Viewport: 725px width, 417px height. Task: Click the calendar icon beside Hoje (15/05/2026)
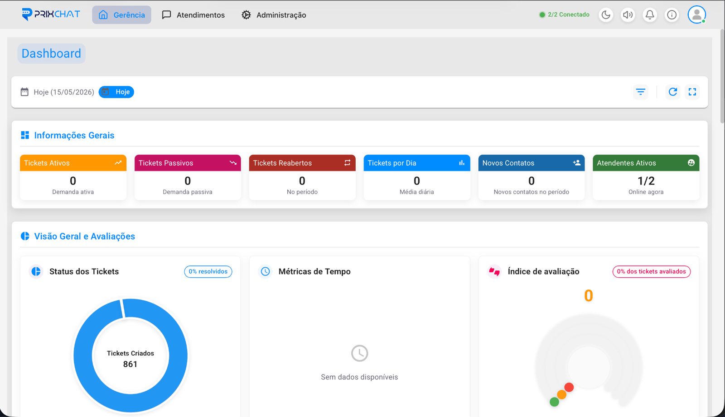click(x=24, y=92)
